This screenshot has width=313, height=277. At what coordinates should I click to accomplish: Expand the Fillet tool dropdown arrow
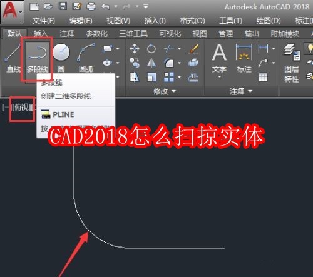[x=179, y=63]
